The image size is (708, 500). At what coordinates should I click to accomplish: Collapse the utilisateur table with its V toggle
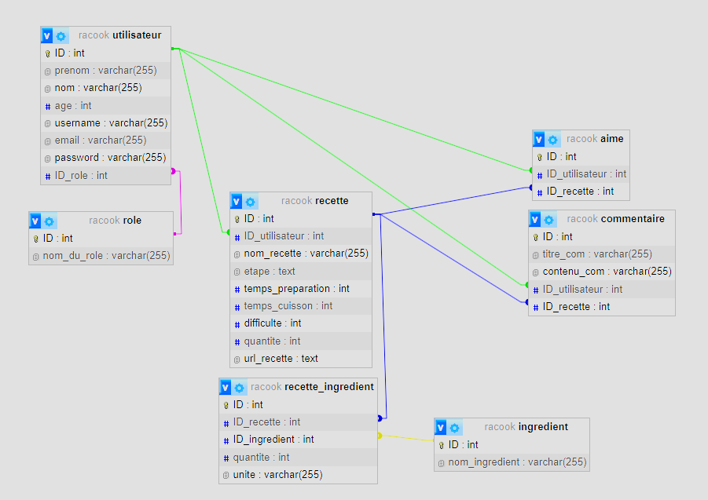pyautogui.click(x=47, y=36)
